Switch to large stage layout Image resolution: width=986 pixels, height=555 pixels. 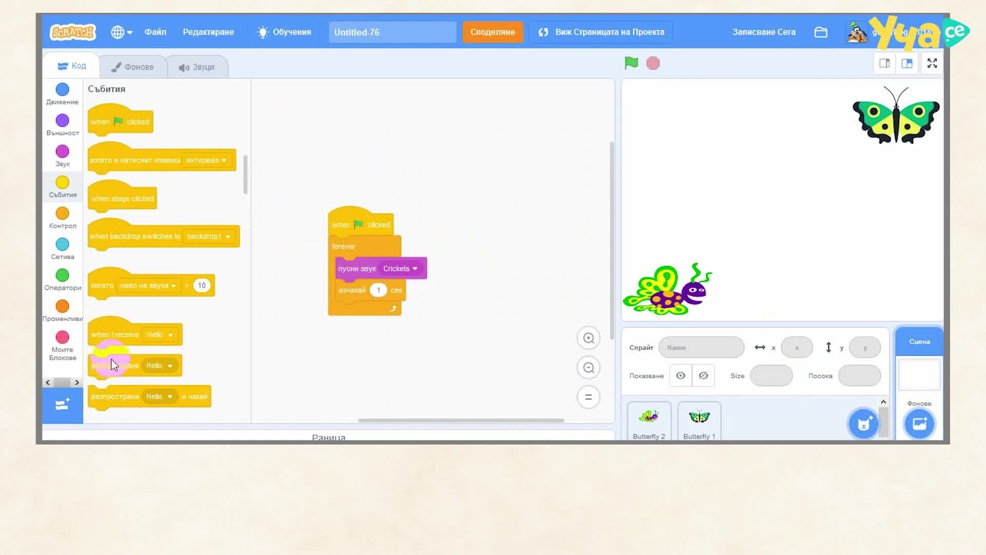907,63
